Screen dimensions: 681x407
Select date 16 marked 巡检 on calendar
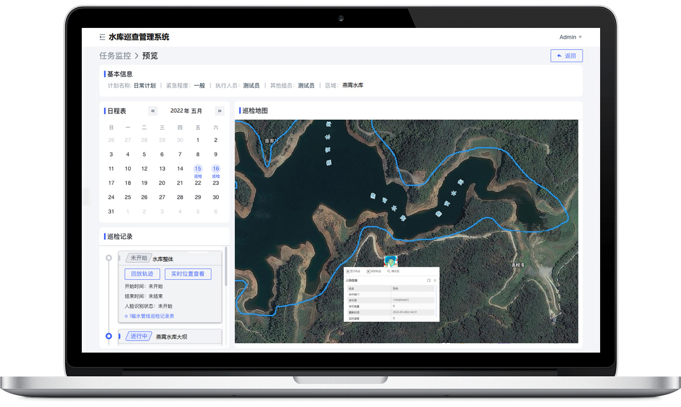click(x=216, y=168)
